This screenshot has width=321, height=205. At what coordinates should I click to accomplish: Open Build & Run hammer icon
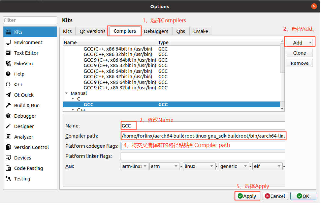(x=8, y=105)
